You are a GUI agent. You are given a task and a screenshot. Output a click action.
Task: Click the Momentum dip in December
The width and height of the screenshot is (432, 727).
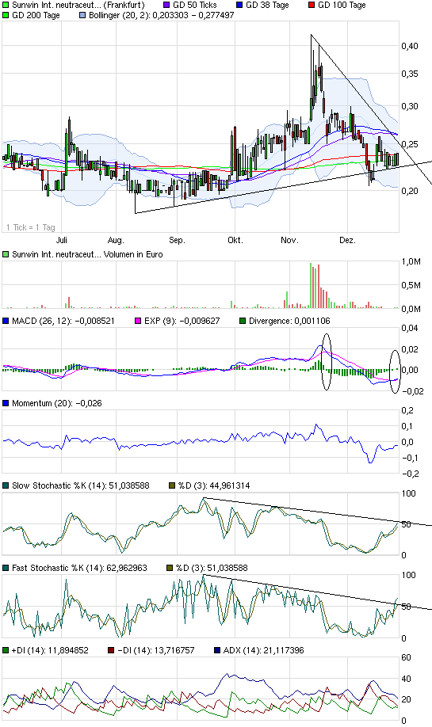[x=370, y=461]
